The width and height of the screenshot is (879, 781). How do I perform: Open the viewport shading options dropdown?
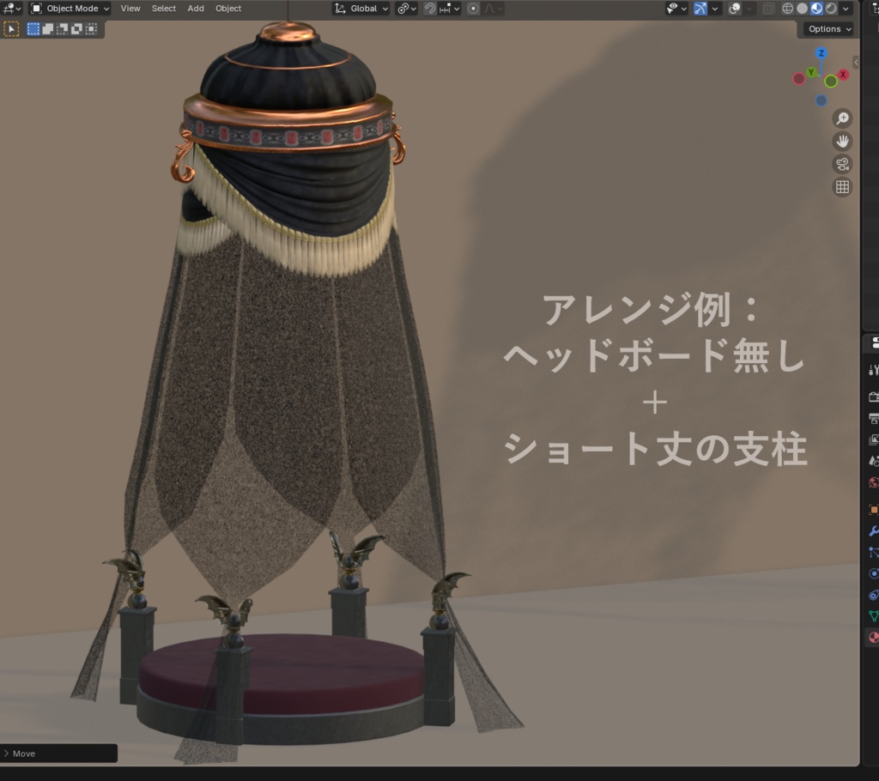coord(846,9)
